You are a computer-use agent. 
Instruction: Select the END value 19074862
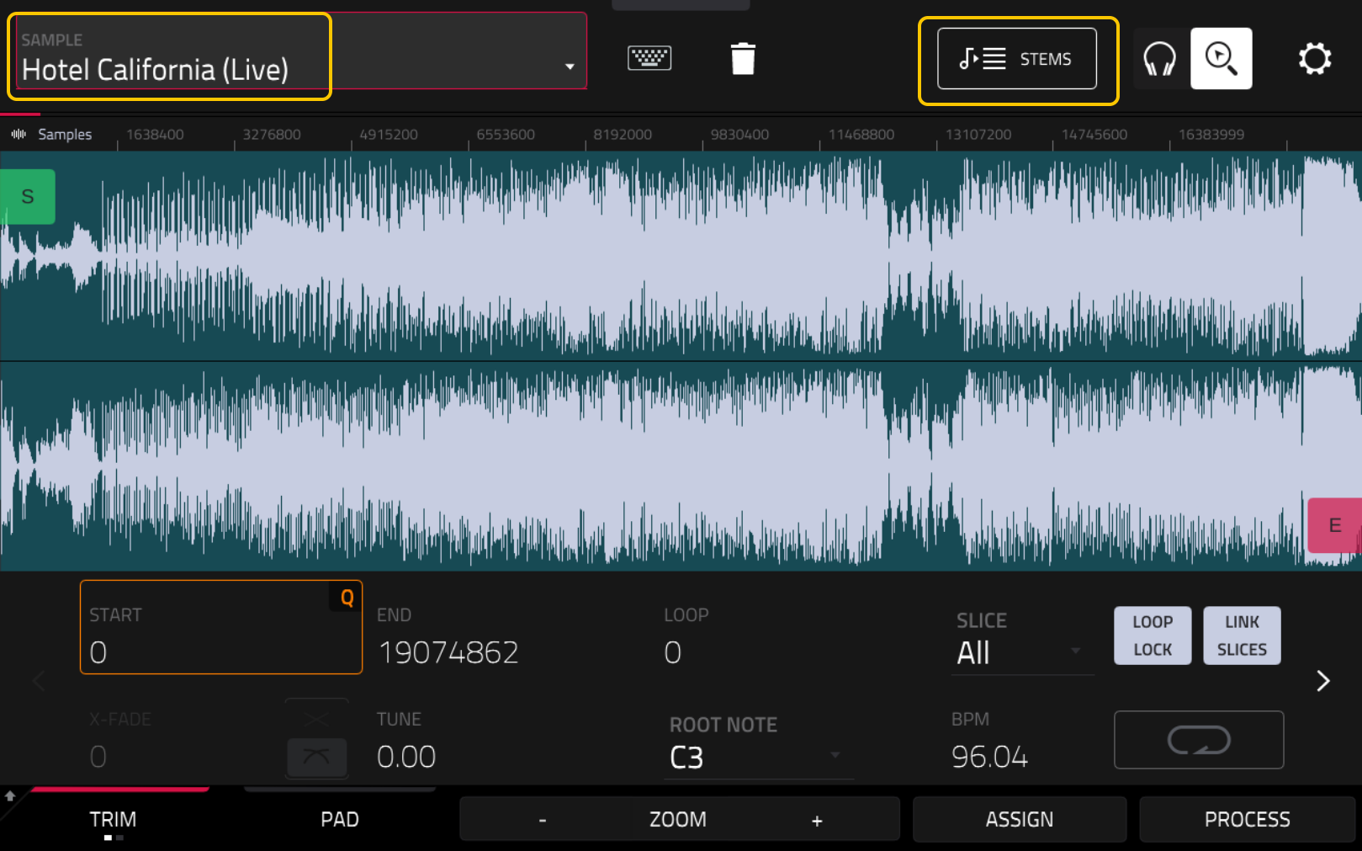pos(448,652)
